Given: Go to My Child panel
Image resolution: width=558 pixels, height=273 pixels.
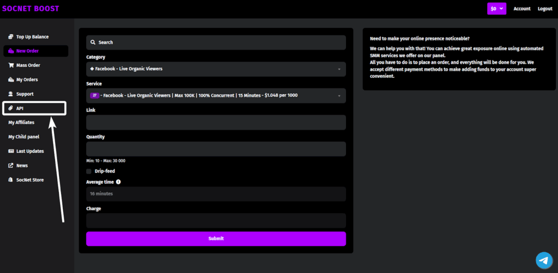Looking at the screenshot, I should click(23, 137).
